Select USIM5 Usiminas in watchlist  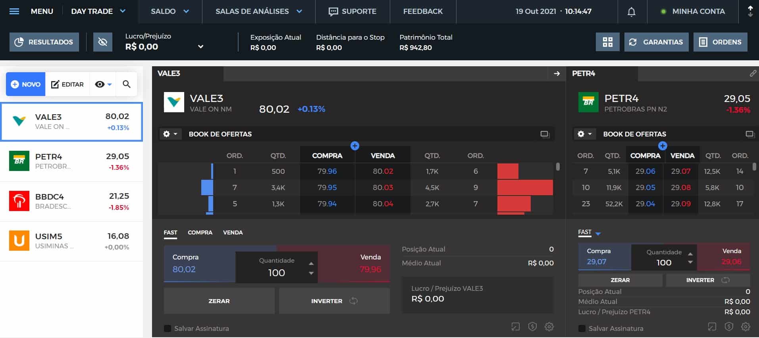71,241
